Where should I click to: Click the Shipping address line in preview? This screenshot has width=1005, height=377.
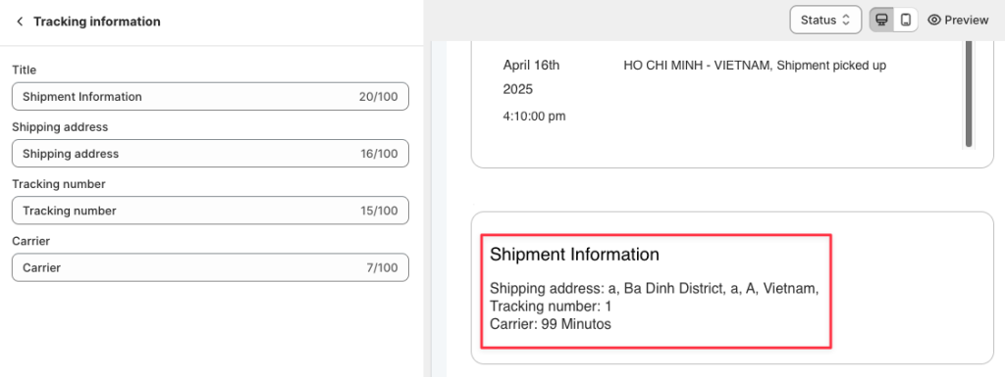point(655,289)
